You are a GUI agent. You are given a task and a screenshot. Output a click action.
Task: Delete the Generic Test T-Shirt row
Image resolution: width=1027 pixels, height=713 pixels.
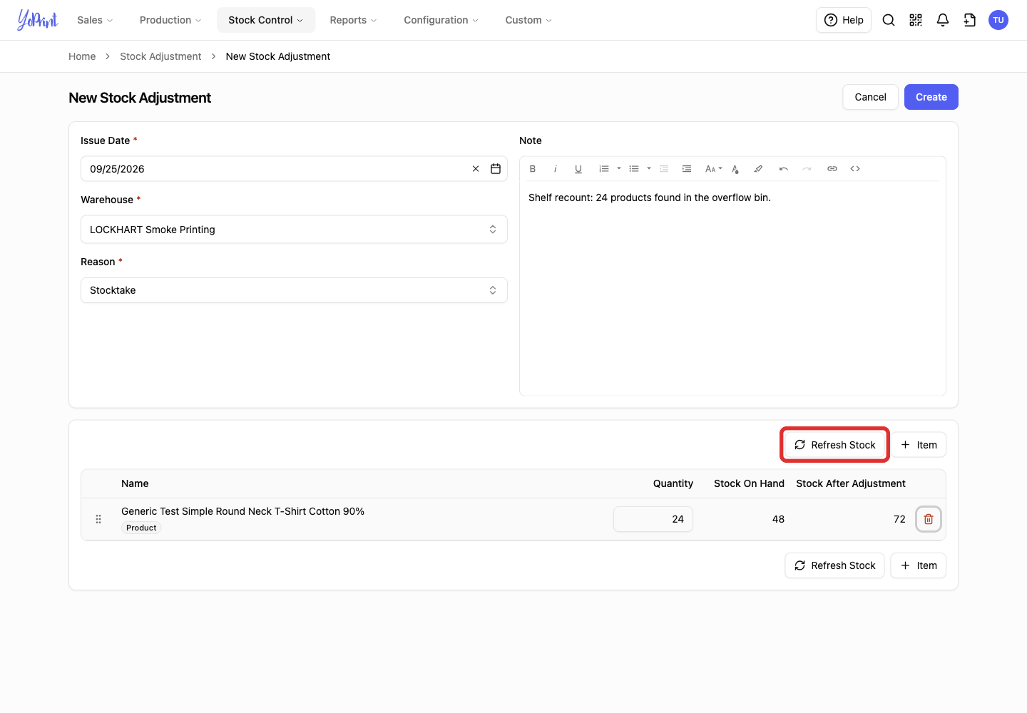click(929, 519)
